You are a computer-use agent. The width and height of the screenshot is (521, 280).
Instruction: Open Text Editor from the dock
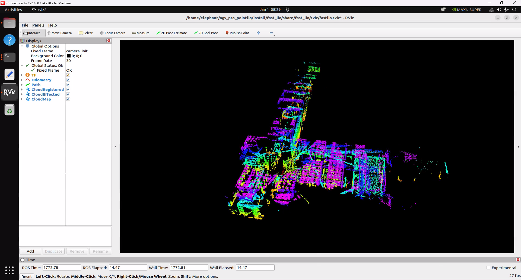9,74
